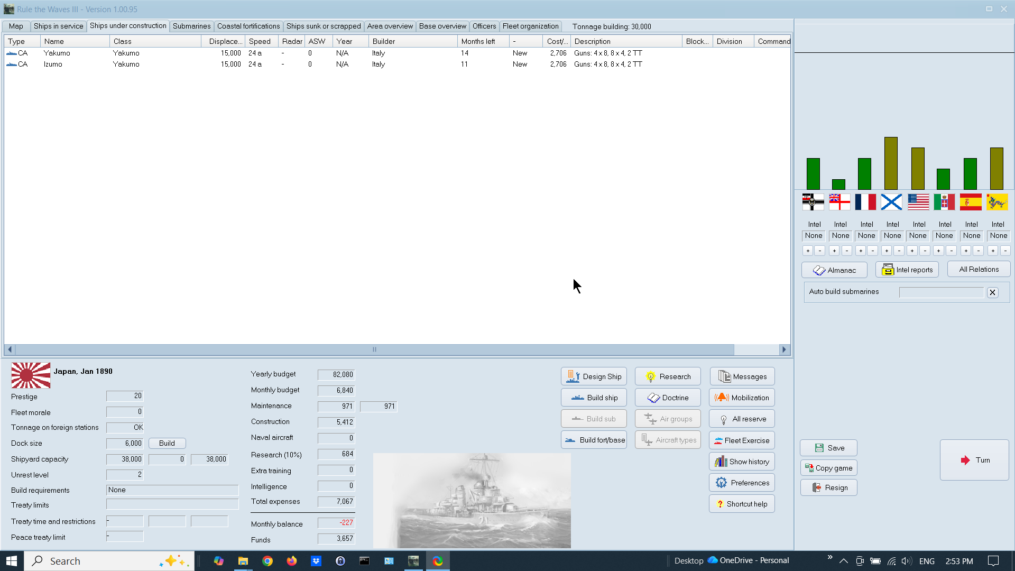Click the All reserve button
Image resolution: width=1015 pixels, height=571 pixels.
click(742, 419)
